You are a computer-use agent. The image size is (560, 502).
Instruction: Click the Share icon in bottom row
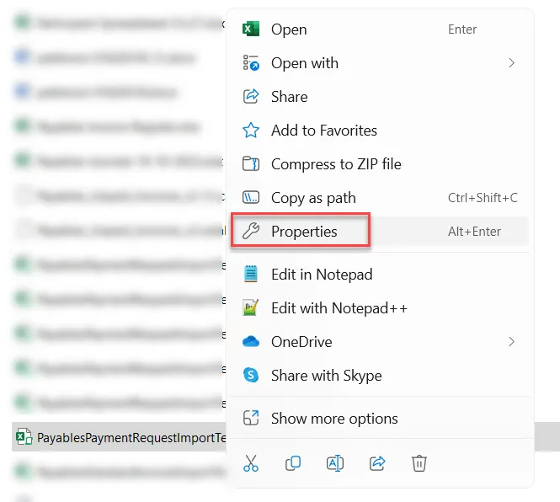coord(376,462)
